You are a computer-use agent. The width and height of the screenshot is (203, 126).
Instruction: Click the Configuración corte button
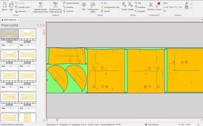[x=110, y=7]
